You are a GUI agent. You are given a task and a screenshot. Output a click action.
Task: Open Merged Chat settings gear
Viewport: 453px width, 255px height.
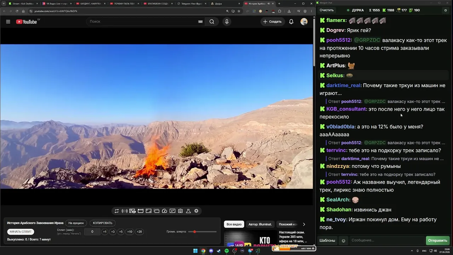click(446, 10)
